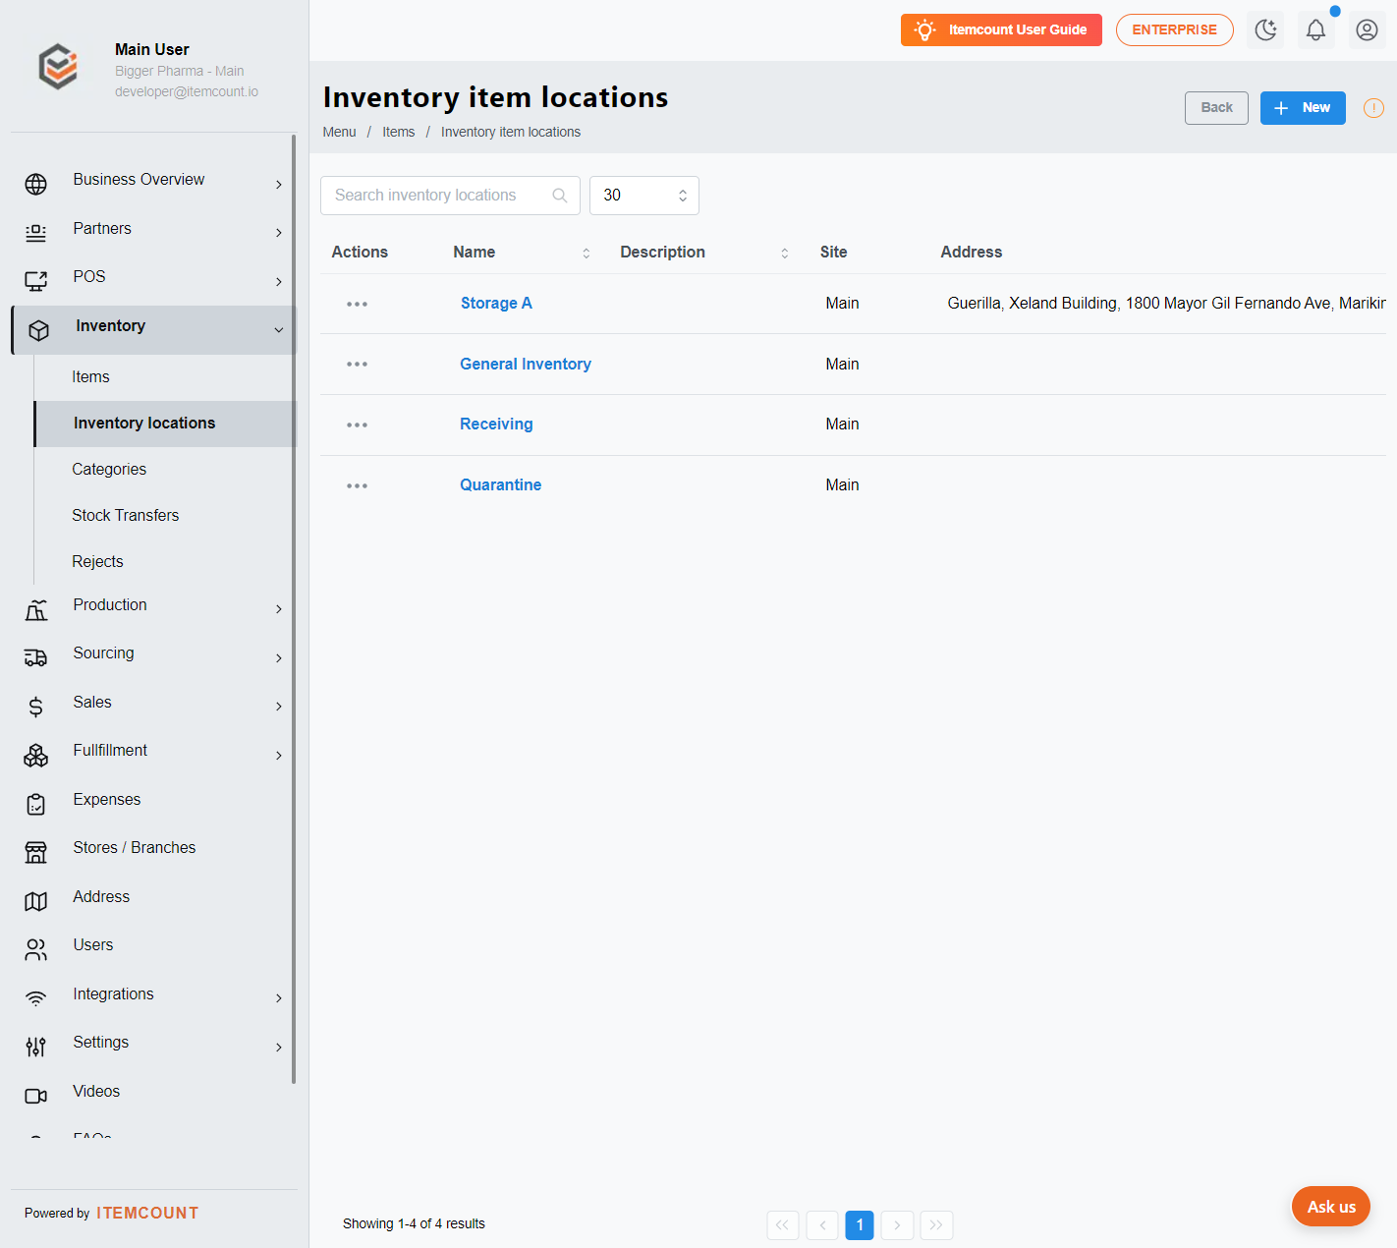This screenshot has height=1248, width=1397.
Task: Open the Rejects page
Action: (x=98, y=562)
